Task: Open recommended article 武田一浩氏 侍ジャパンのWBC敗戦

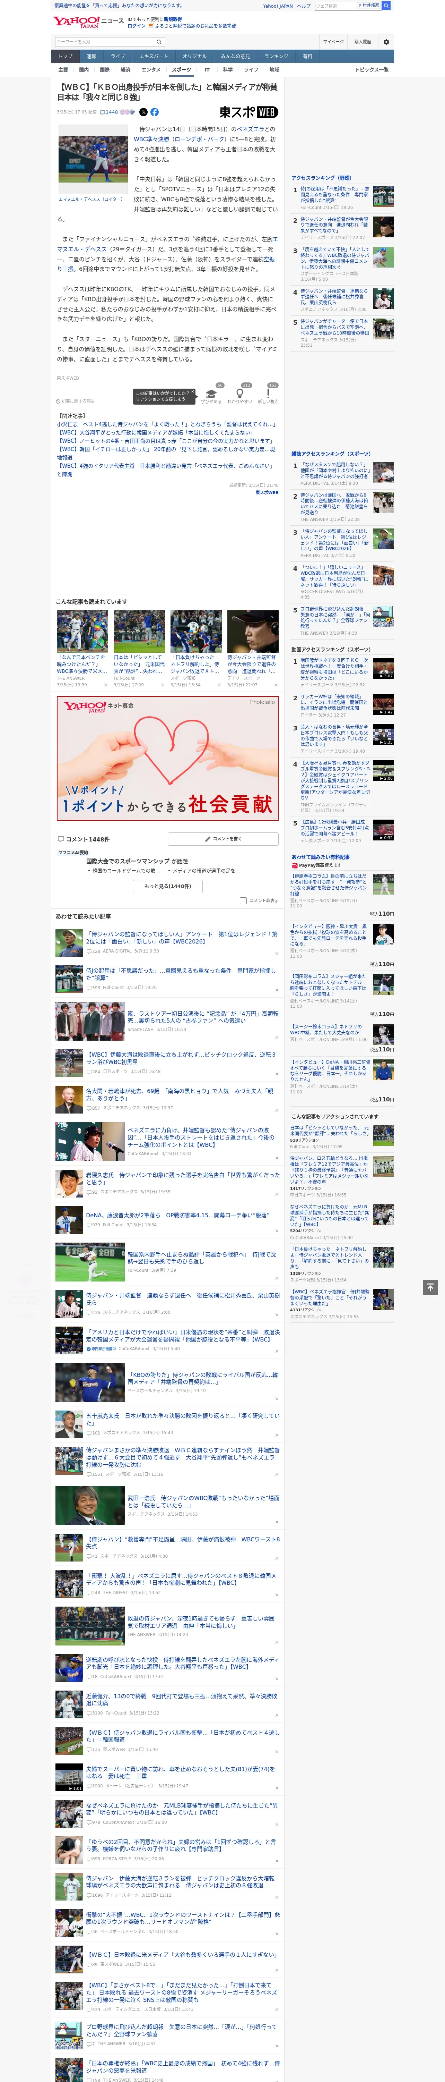Action: 203,1502
